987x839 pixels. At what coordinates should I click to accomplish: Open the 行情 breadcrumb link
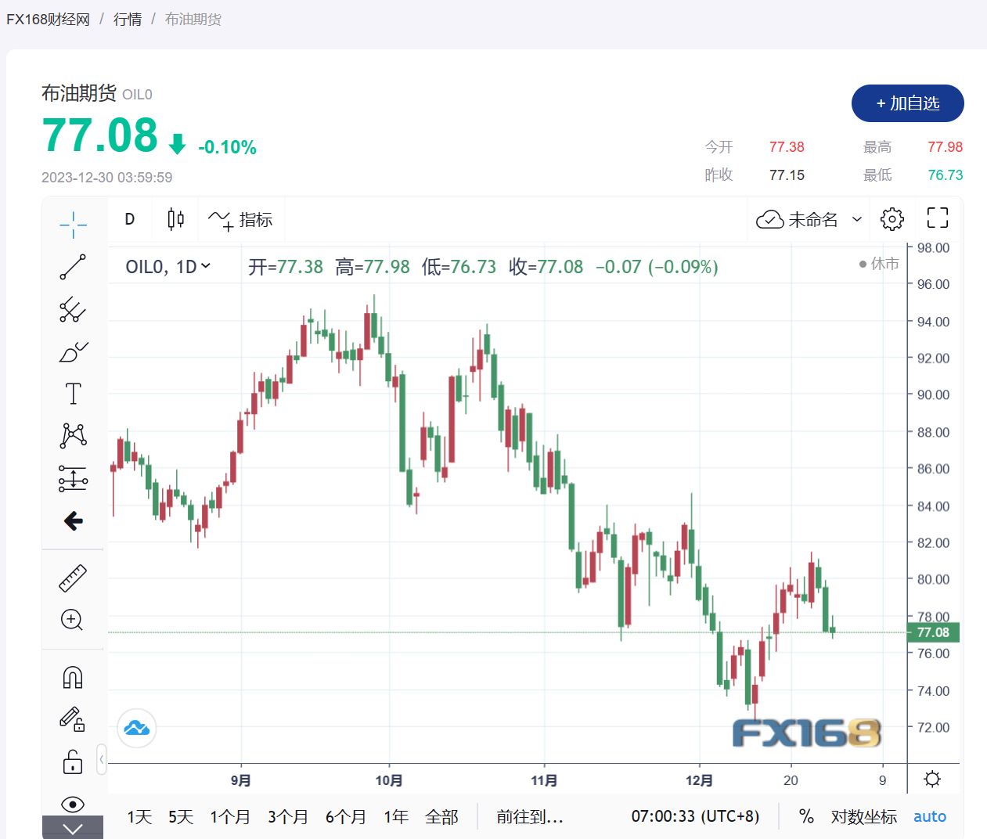click(128, 19)
